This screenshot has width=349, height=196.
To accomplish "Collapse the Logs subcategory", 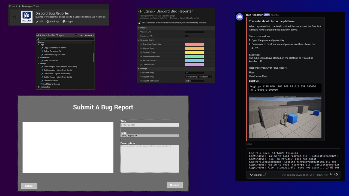I will tap(39, 45).
